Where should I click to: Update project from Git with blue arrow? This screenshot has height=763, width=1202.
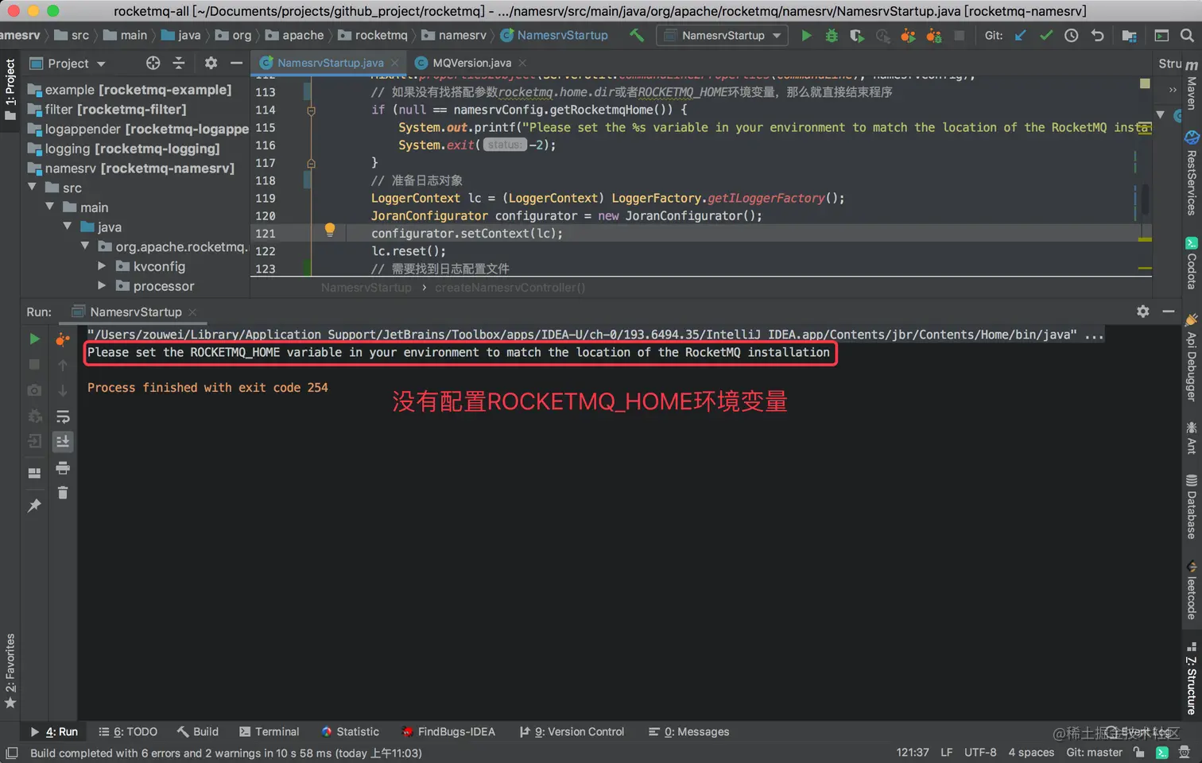click(1021, 35)
